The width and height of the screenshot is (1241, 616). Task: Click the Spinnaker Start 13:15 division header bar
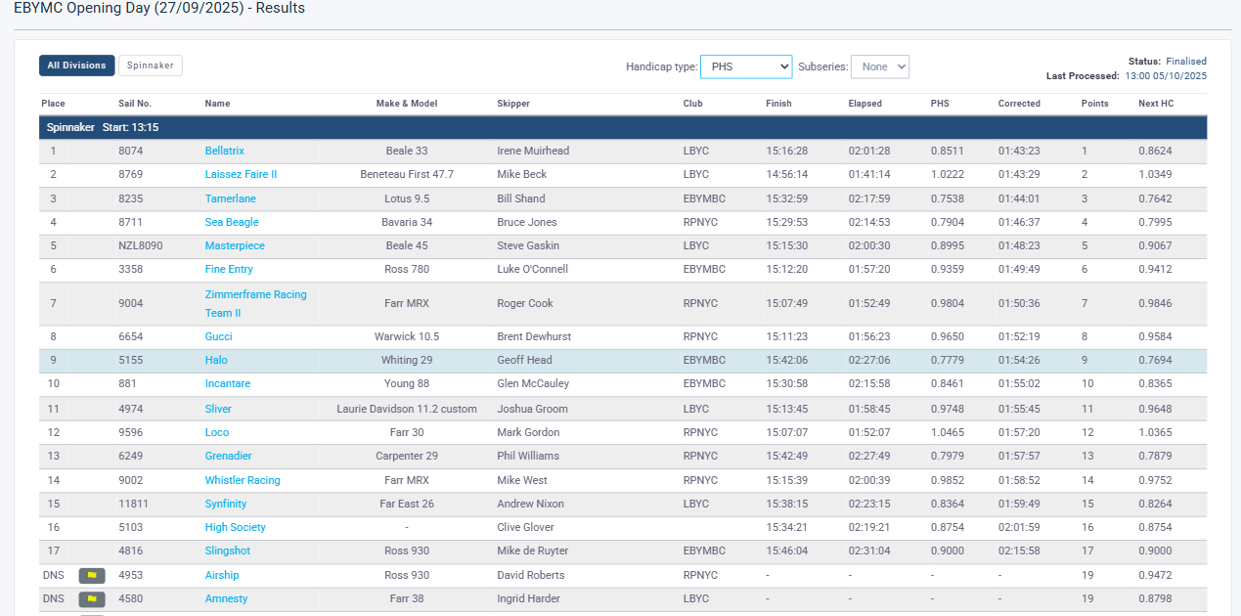[622, 127]
